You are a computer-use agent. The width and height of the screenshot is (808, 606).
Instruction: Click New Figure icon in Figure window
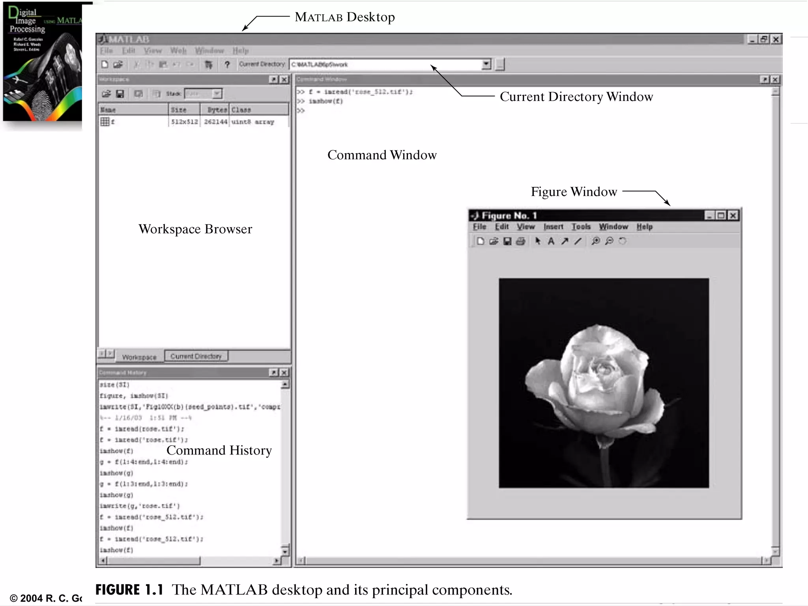480,241
